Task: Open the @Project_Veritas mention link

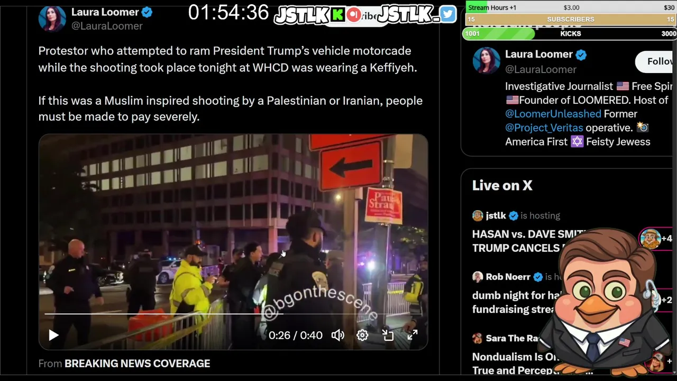Action: [x=544, y=128]
